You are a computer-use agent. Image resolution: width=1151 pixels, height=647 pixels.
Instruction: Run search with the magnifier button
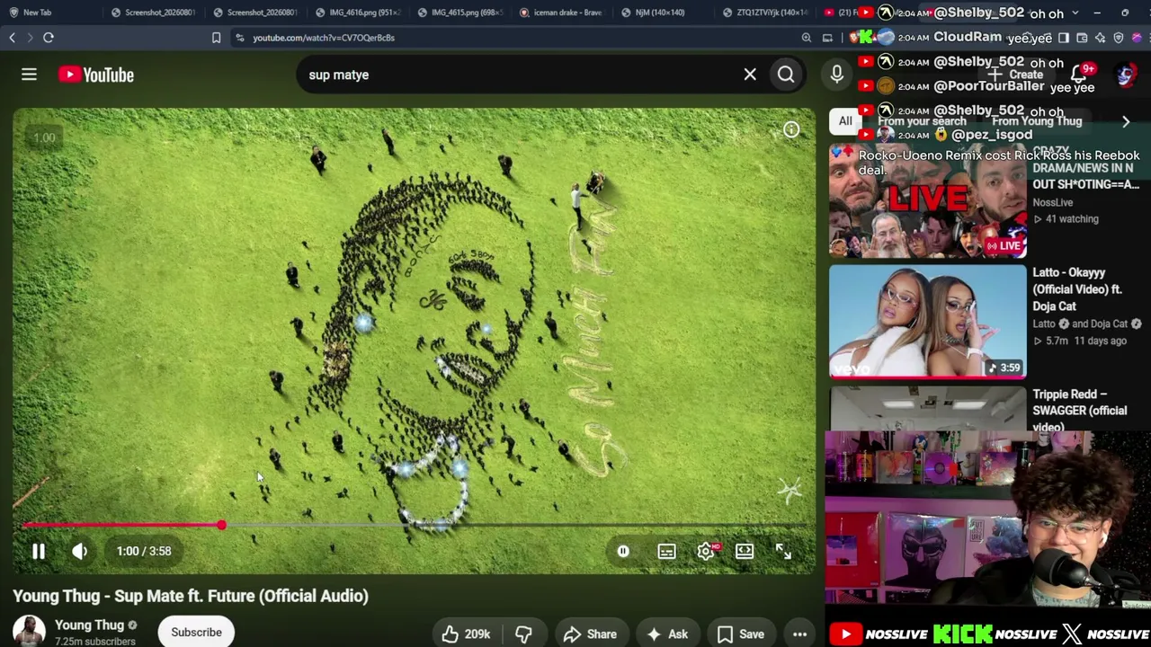[786, 75]
